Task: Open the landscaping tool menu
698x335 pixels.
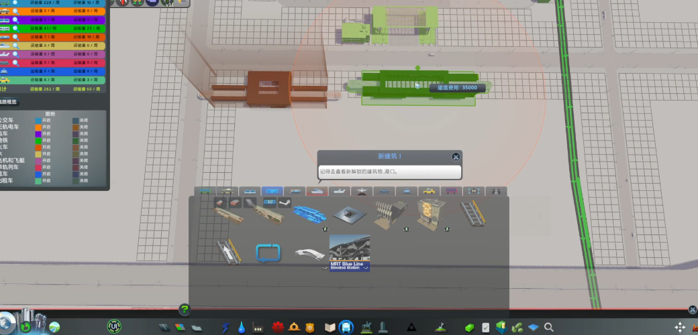Action: click(440, 328)
